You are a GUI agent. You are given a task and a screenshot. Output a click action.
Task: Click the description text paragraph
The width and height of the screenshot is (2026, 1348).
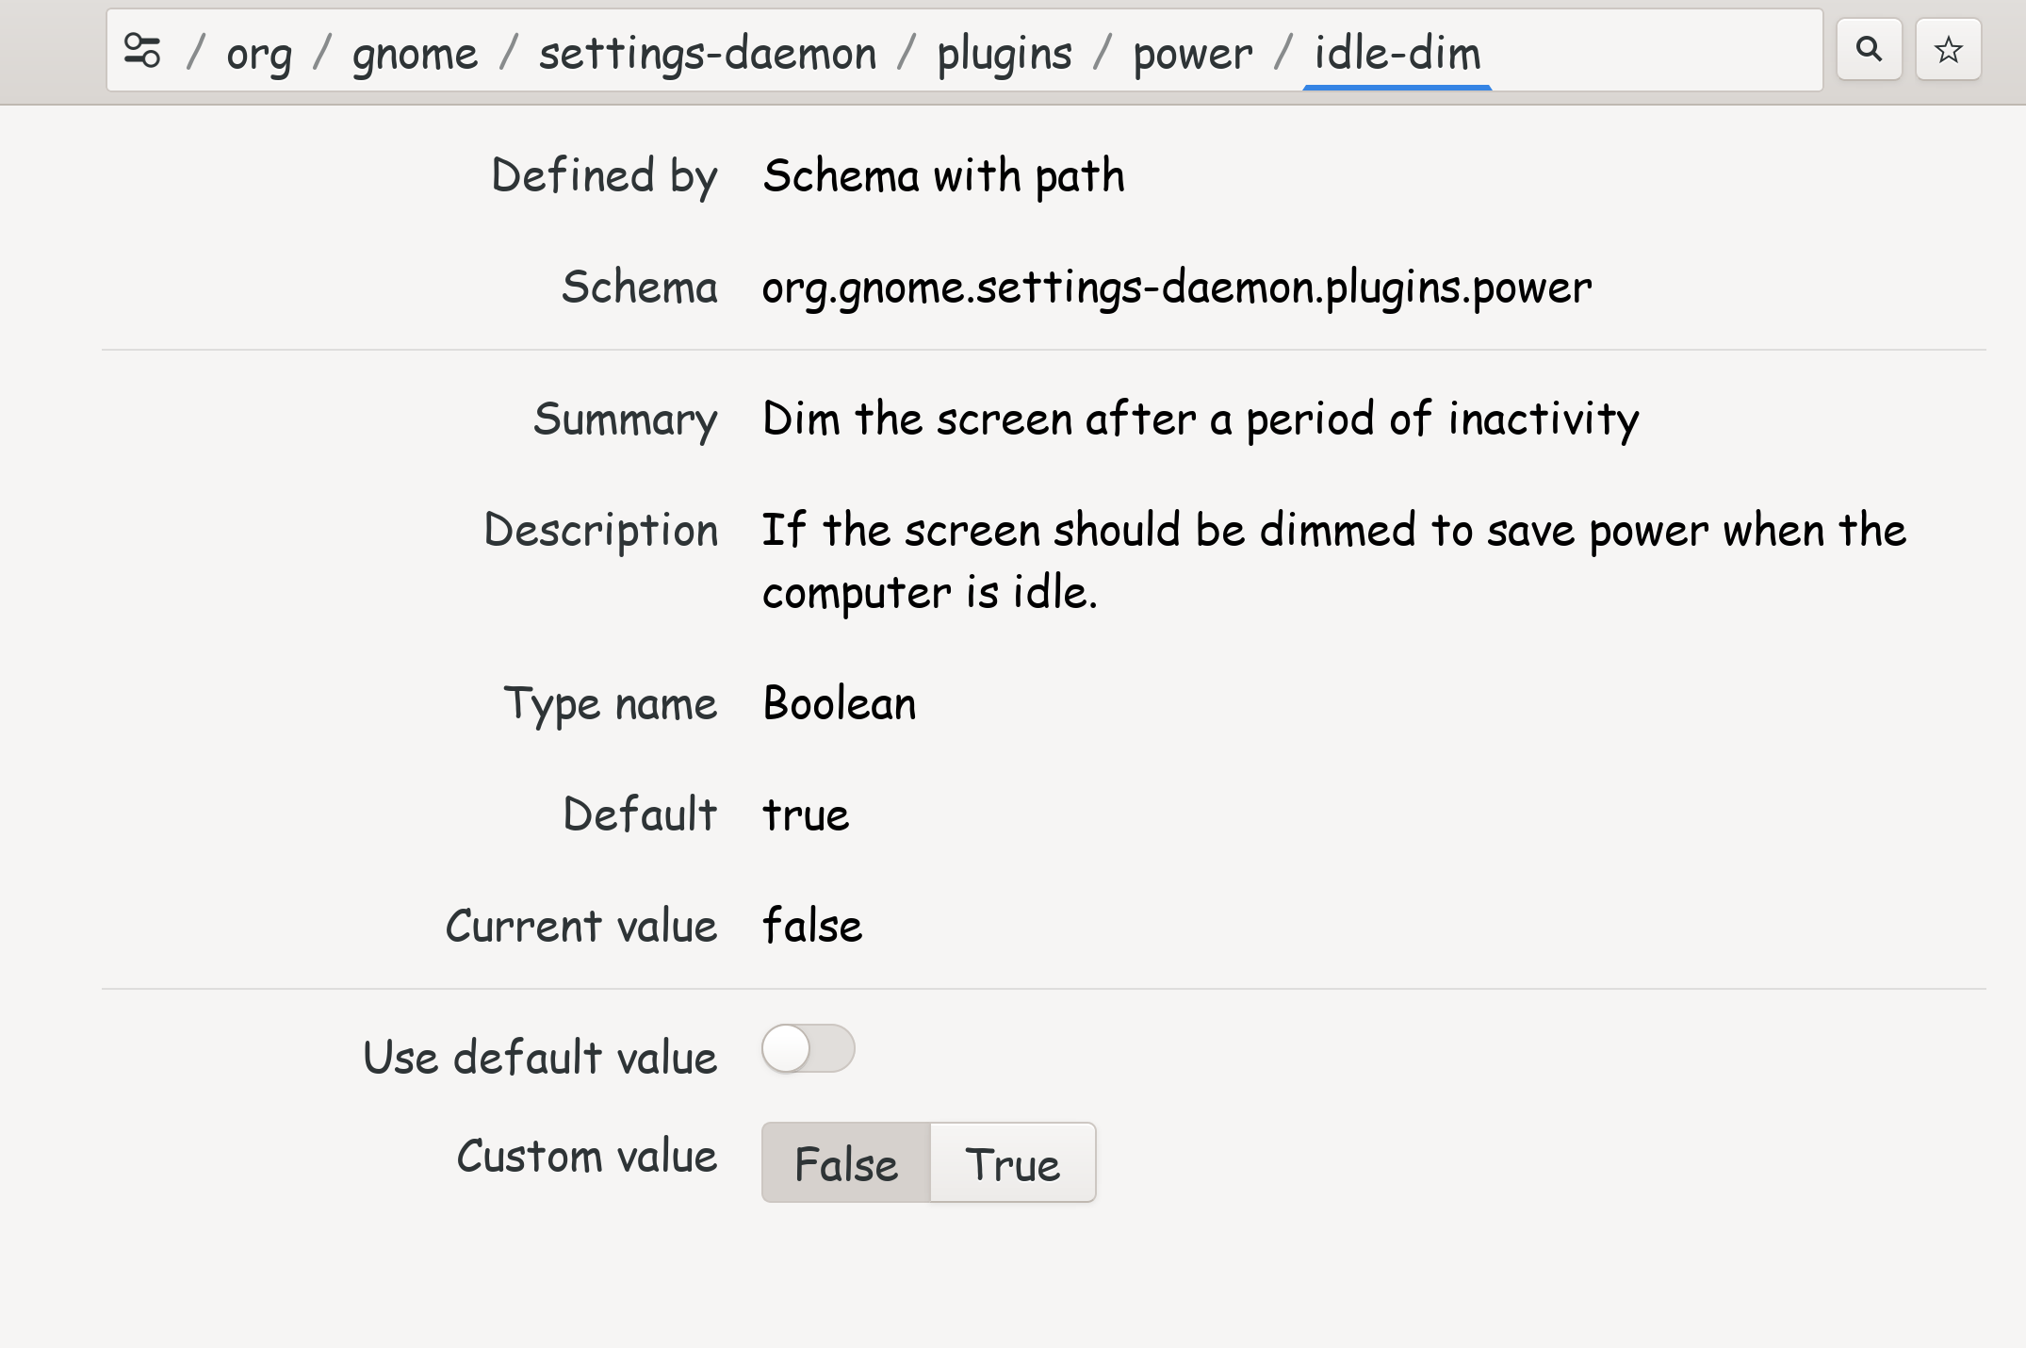(1332, 560)
